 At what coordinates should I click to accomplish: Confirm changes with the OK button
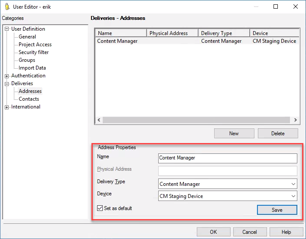214,232
